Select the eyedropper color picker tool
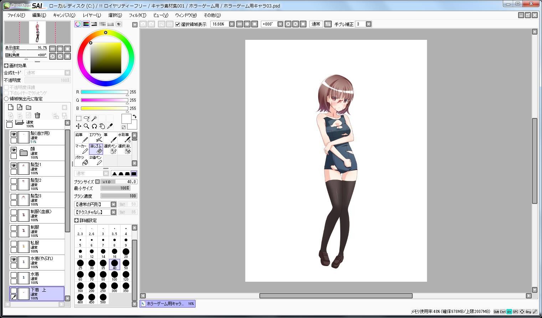Viewport: 542px width, 318px height. [x=110, y=126]
